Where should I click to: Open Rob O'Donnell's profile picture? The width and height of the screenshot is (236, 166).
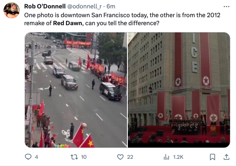pyautogui.click(x=12, y=10)
